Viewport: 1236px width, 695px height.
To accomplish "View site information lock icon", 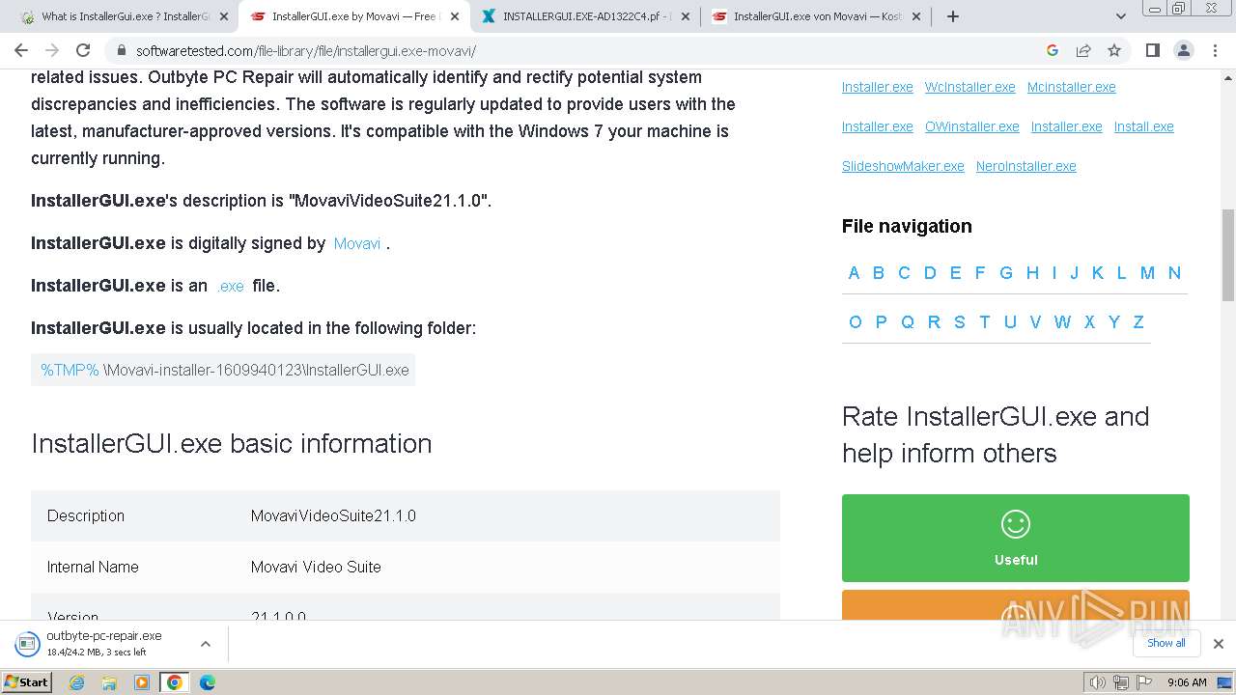I will click(121, 50).
